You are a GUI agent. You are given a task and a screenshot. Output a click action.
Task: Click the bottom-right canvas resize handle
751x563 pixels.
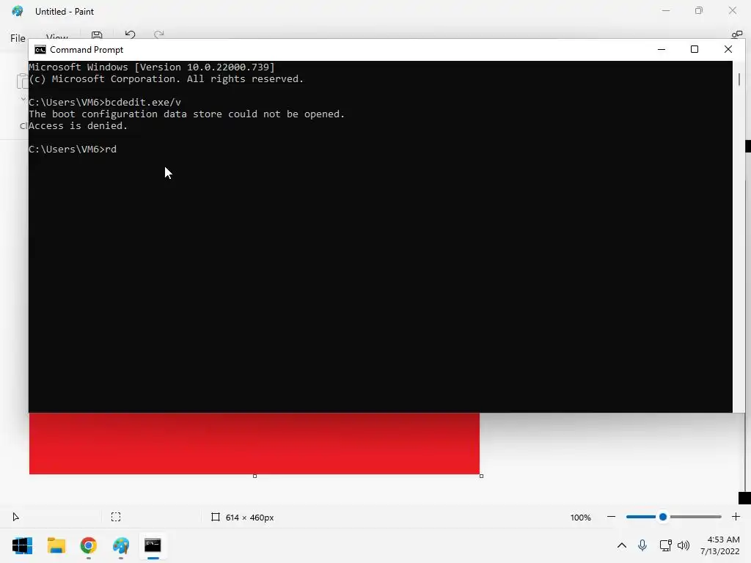[481, 476]
